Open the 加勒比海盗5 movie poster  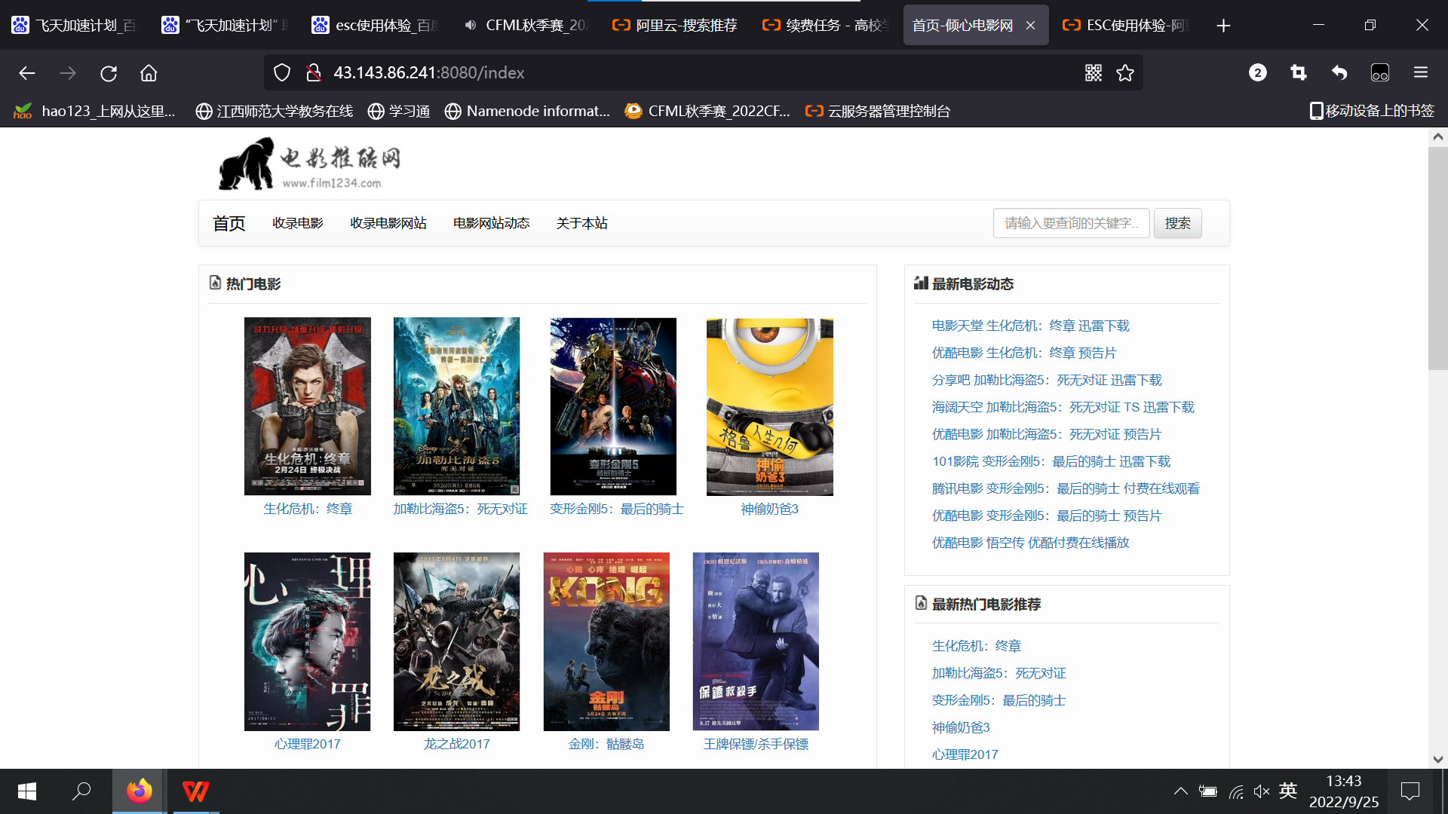click(x=456, y=406)
